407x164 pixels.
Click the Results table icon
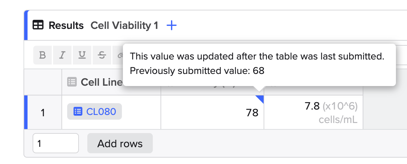pos(38,25)
